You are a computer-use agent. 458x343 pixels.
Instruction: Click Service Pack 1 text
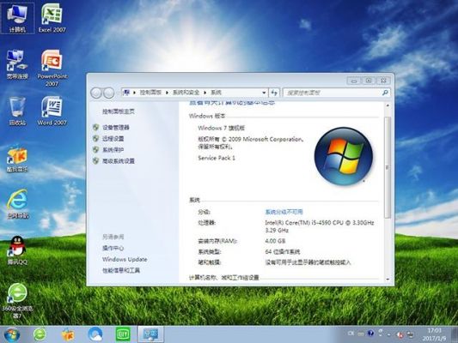pyautogui.click(x=217, y=158)
